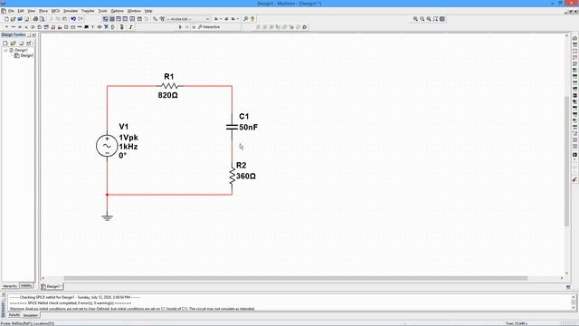Select resistor R1 on the schematic
The image size is (579, 326).
point(170,86)
